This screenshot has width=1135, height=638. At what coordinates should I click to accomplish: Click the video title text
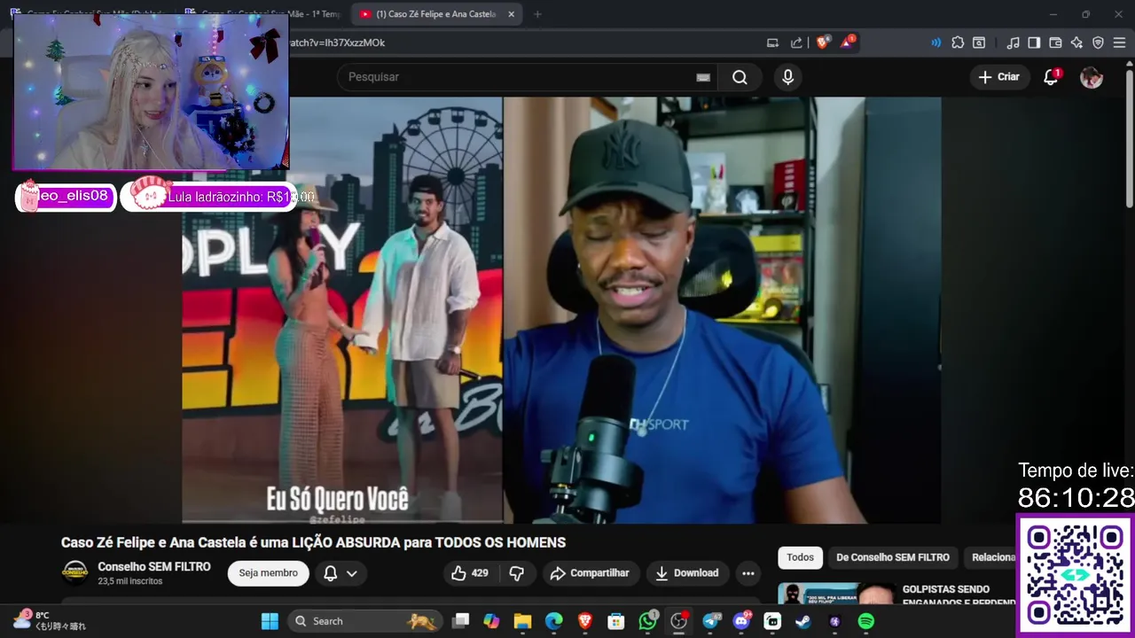313,542
